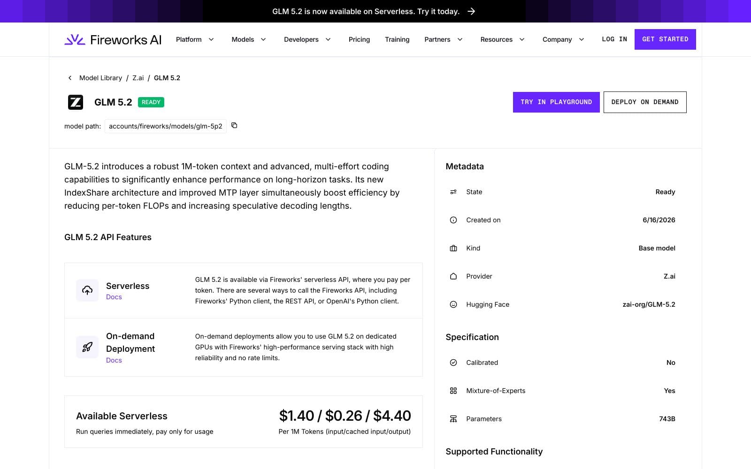Click the Kind row icon
Image resolution: width=751 pixels, height=469 pixels.
tap(453, 248)
